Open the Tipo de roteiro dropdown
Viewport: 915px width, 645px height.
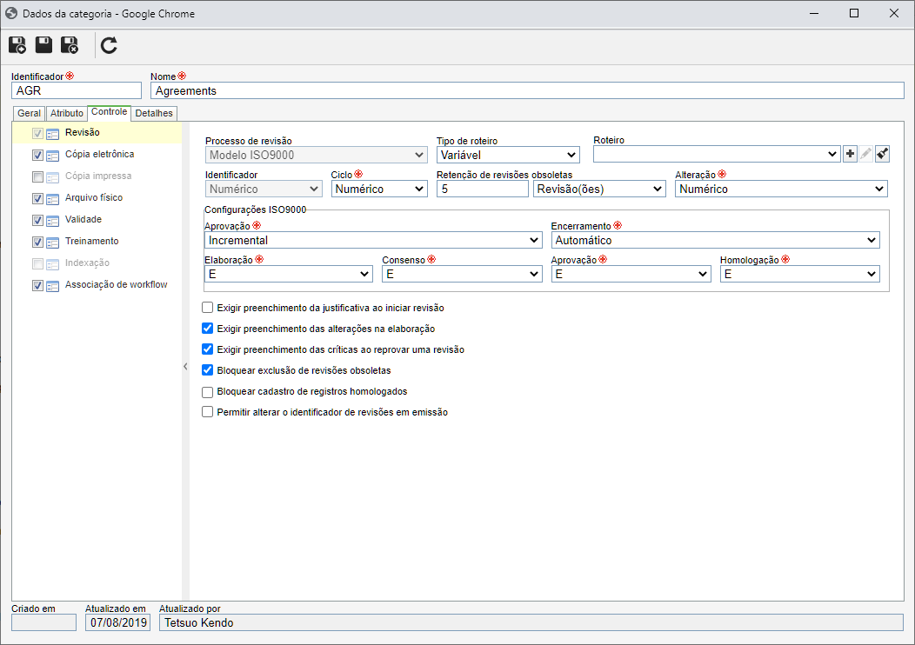(x=508, y=155)
